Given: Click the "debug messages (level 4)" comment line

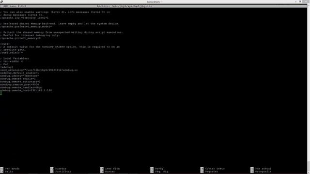Looking at the screenshot, I should [x=22, y=15].
